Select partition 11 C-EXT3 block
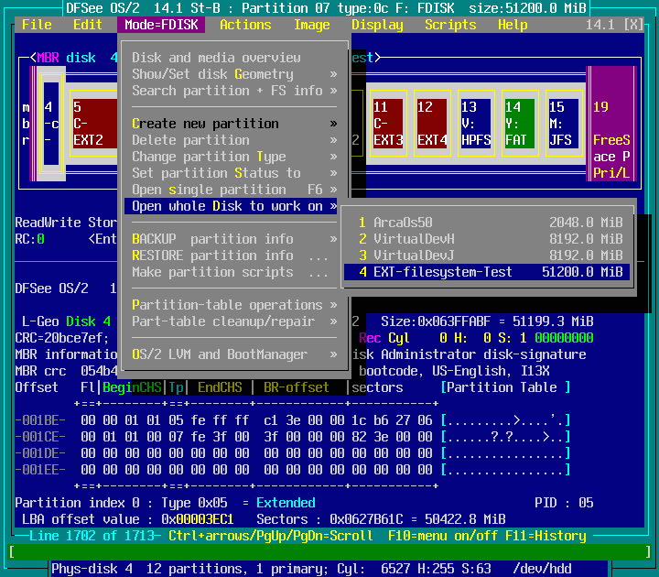 (x=388, y=124)
